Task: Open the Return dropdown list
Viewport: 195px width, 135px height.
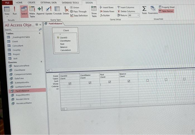Action: point(138,15)
